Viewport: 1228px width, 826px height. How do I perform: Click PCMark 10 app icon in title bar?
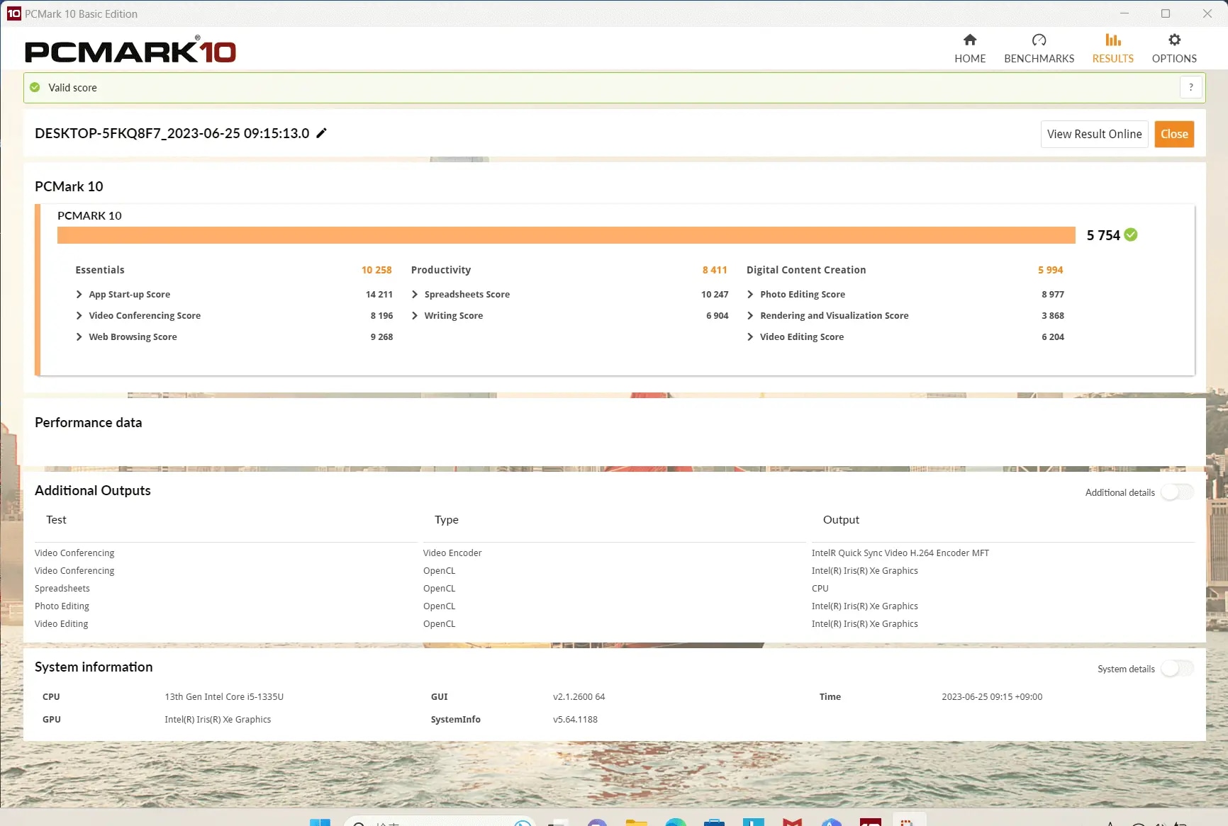13,13
